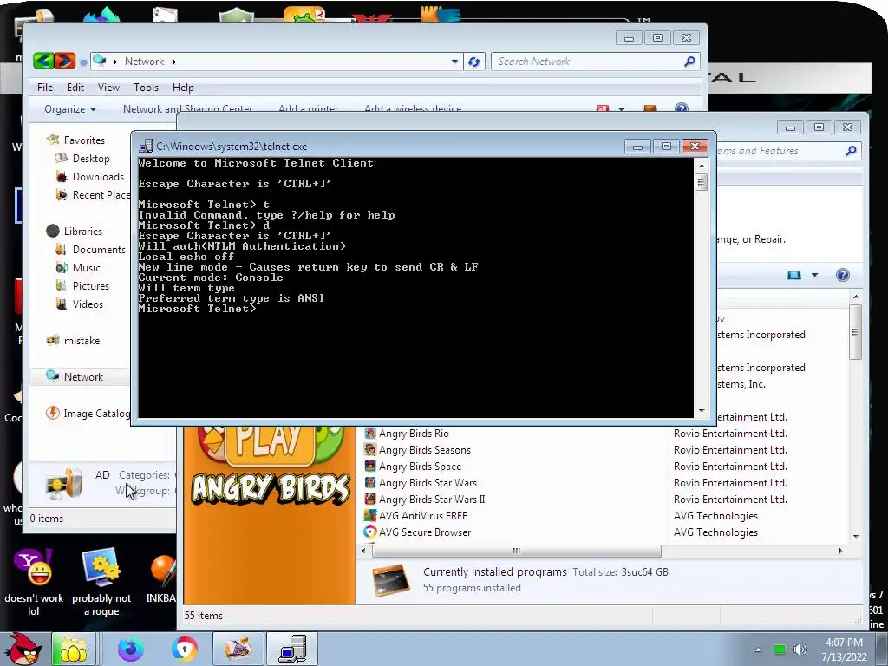Click the telnet scrollbar down arrow
This screenshot has width=888, height=666.
(x=701, y=411)
